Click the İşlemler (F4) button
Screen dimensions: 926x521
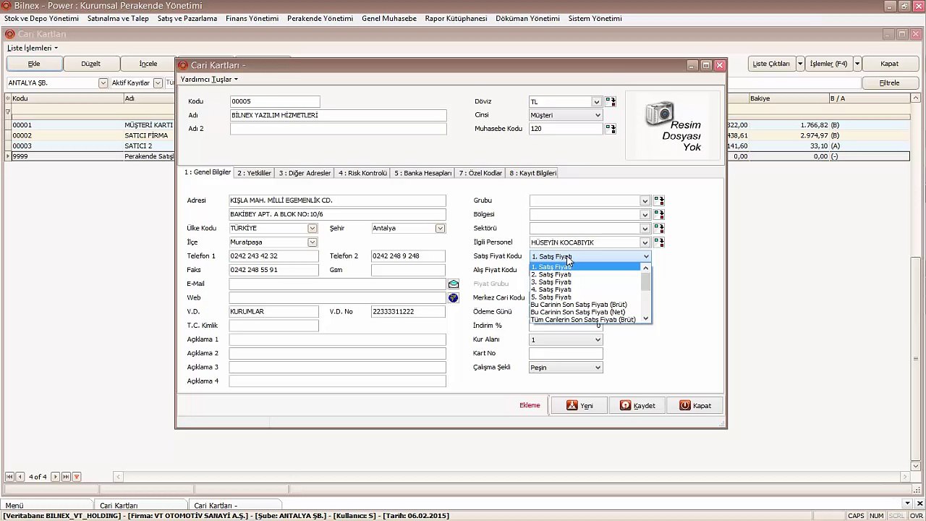(829, 64)
